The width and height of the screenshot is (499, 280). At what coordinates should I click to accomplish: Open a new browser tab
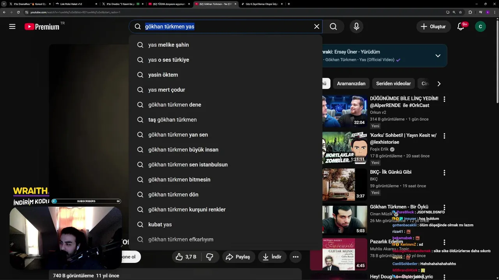tap(288, 4)
